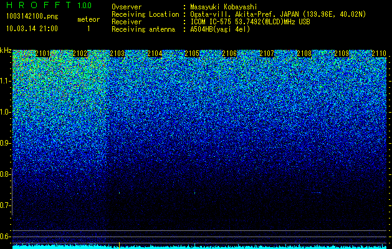392x249 pixels.
Task: Click the meteor echo streak near 2108
Action: point(316,192)
